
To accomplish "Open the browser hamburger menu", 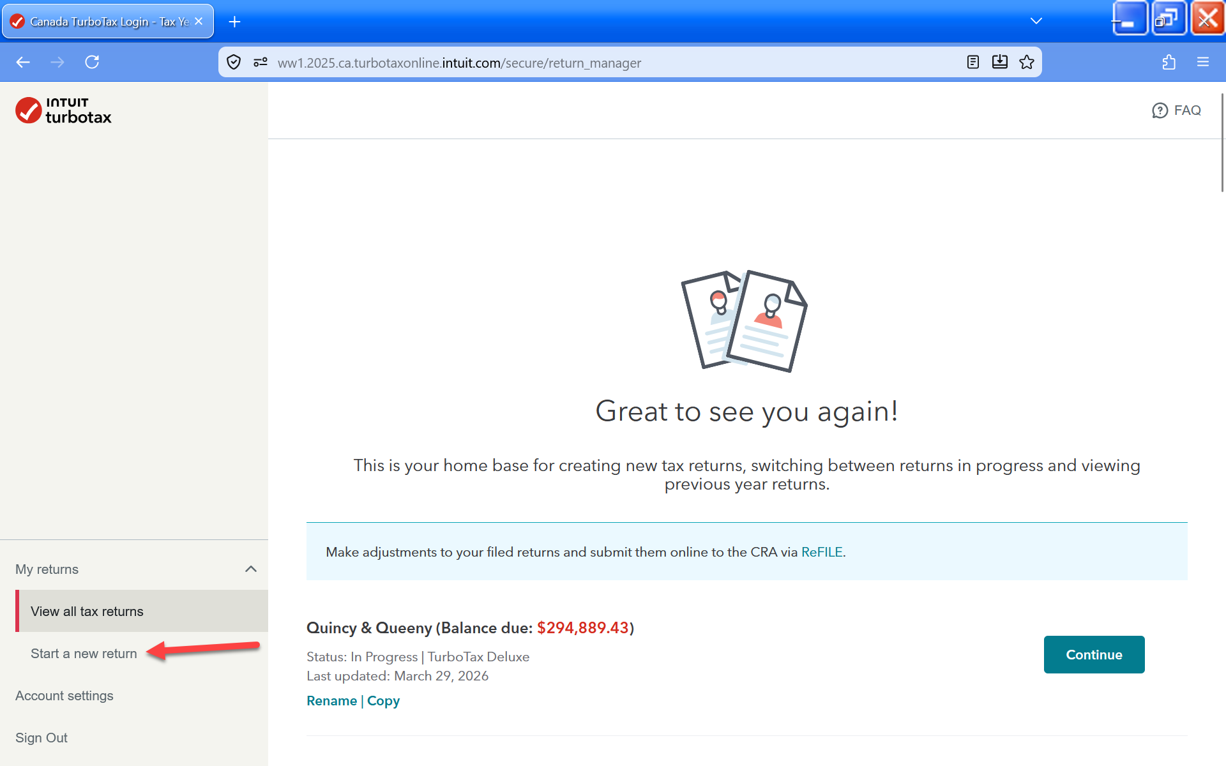I will pyautogui.click(x=1202, y=62).
